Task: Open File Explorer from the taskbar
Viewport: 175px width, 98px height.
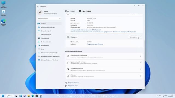Action: coord(28,96)
